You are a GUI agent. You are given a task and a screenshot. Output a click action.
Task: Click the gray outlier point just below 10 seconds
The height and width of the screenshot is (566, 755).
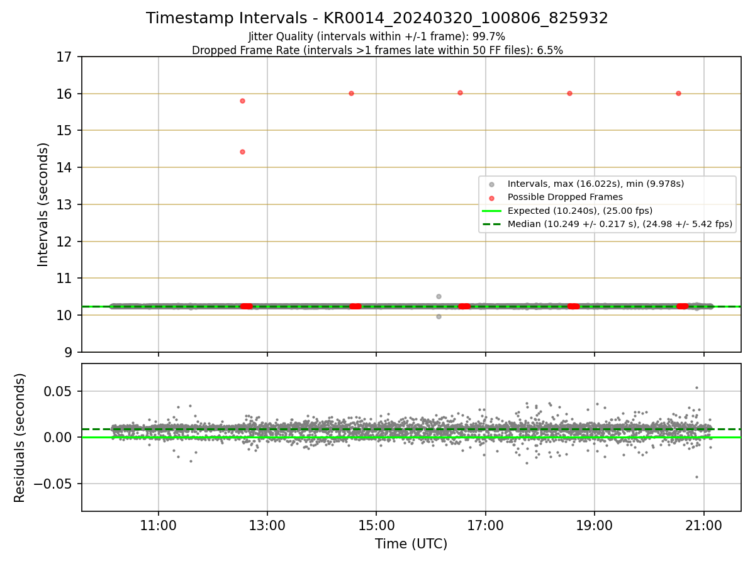439,316
